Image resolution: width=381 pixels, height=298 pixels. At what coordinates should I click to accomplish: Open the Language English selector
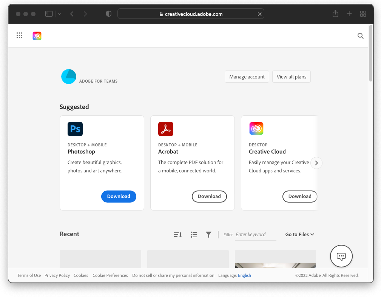click(x=244, y=275)
